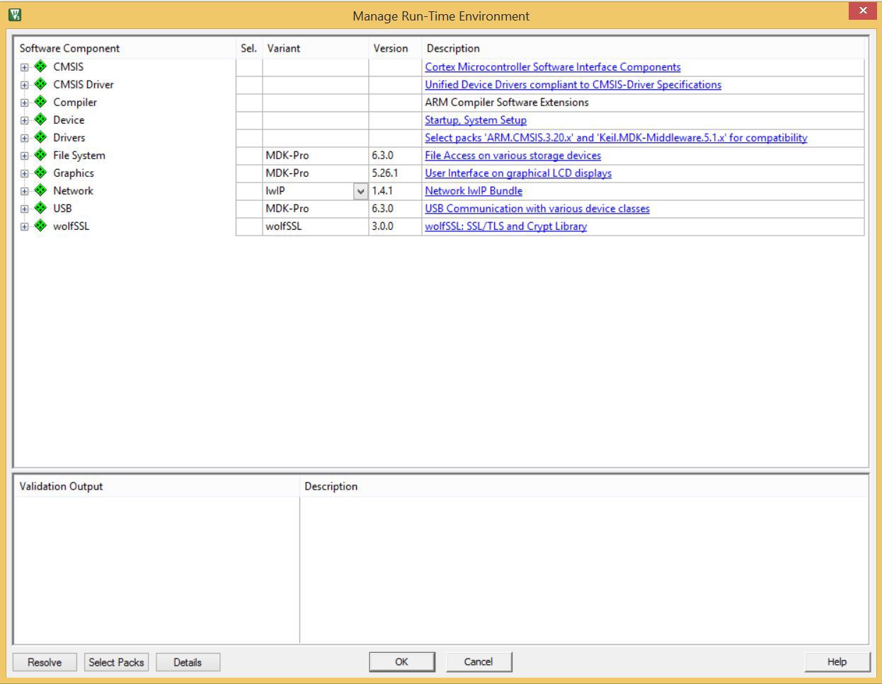Screen dimensions: 882x684
Task: Click the Description column header in component table
Action: [x=643, y=48]
